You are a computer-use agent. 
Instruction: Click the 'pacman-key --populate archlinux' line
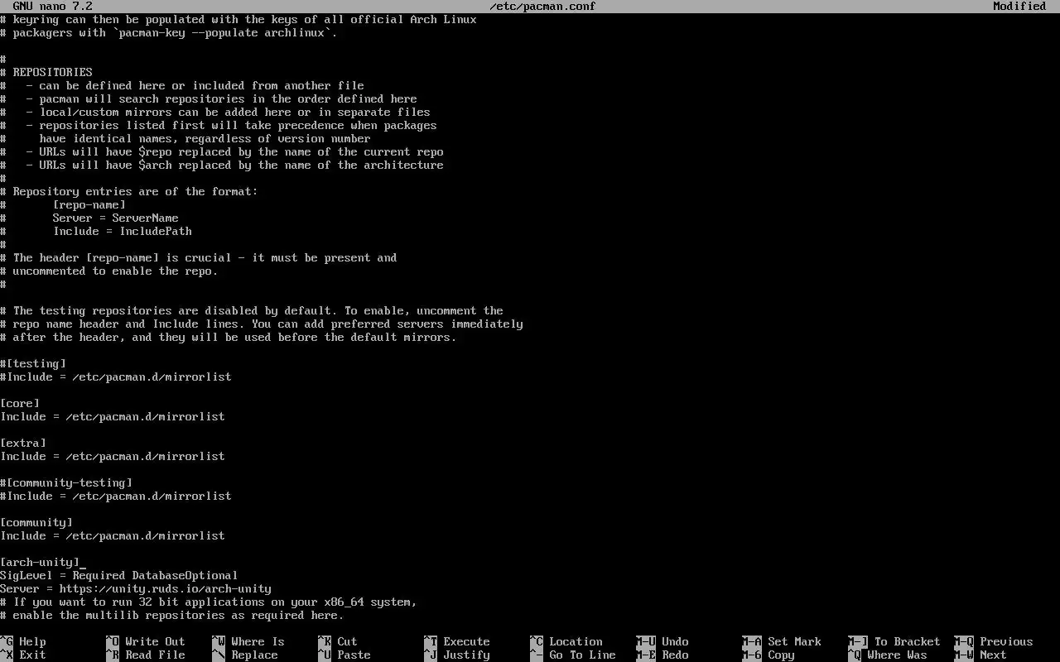tap(169, 32)
